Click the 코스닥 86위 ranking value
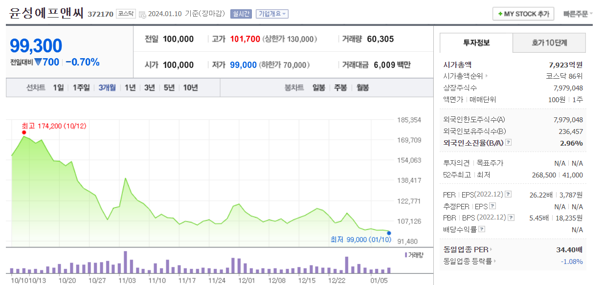604x285 pixels. click(564, 76)
